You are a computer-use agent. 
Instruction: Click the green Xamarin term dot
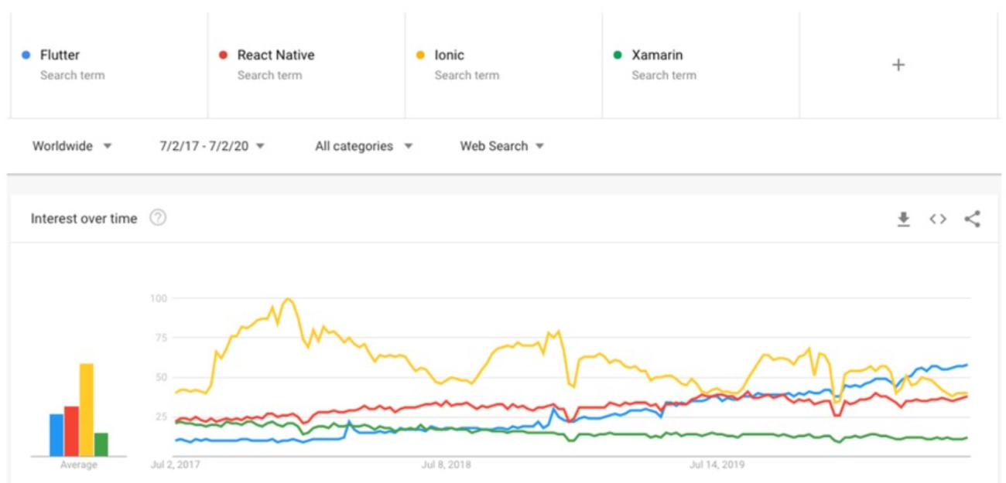618,55
